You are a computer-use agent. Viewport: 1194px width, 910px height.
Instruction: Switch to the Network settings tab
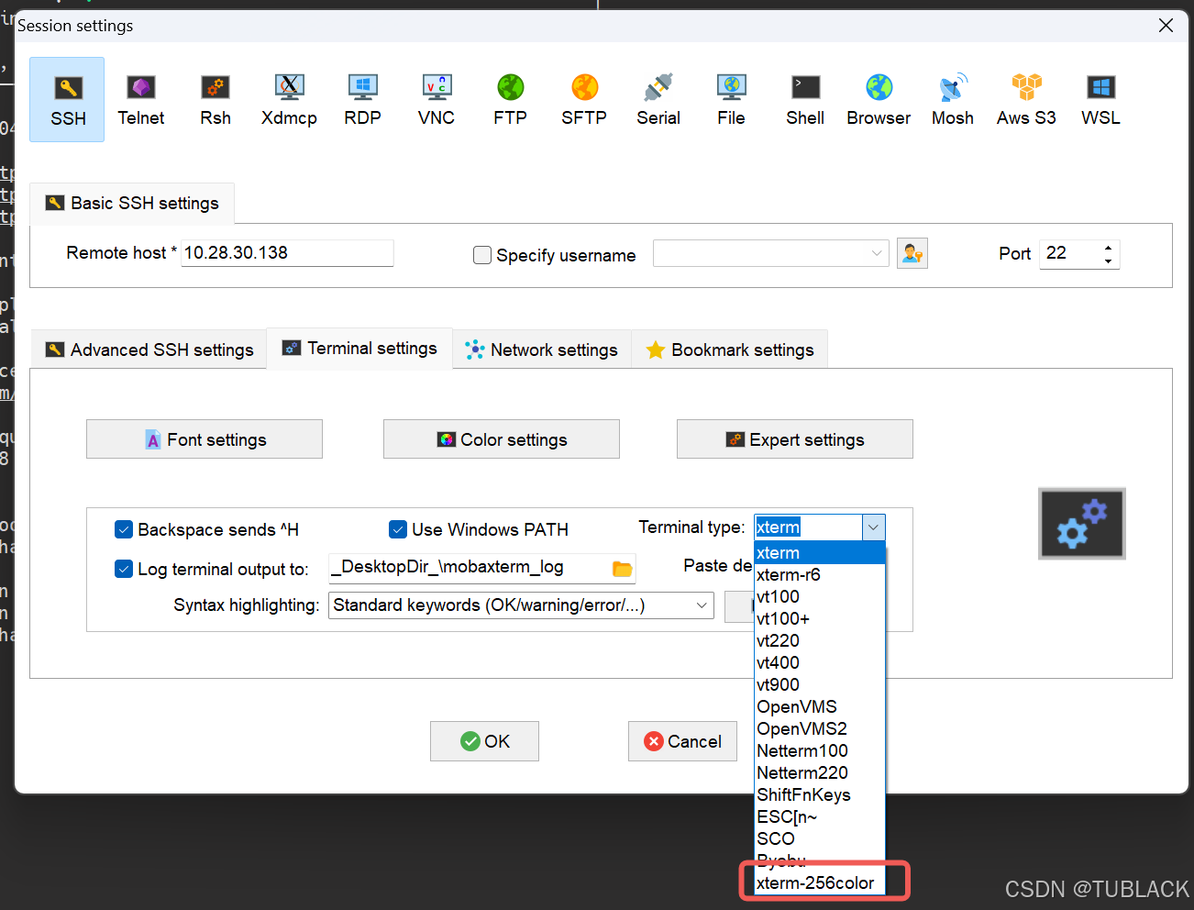pos(542,349)
